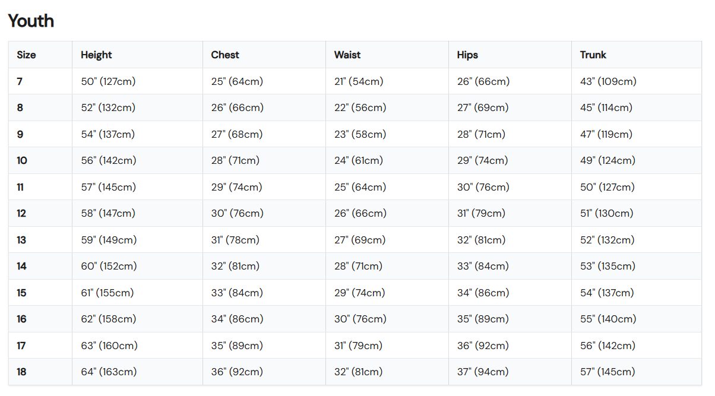
Task: Click height cell 50" (127cm)
Action: 108,81
